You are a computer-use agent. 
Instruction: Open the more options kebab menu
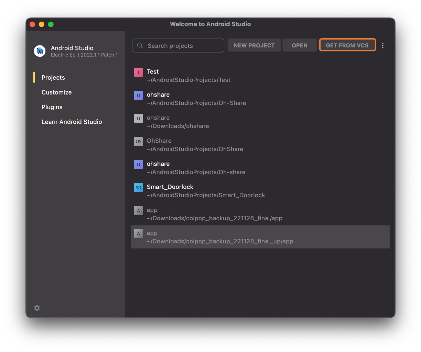point(382,45)
